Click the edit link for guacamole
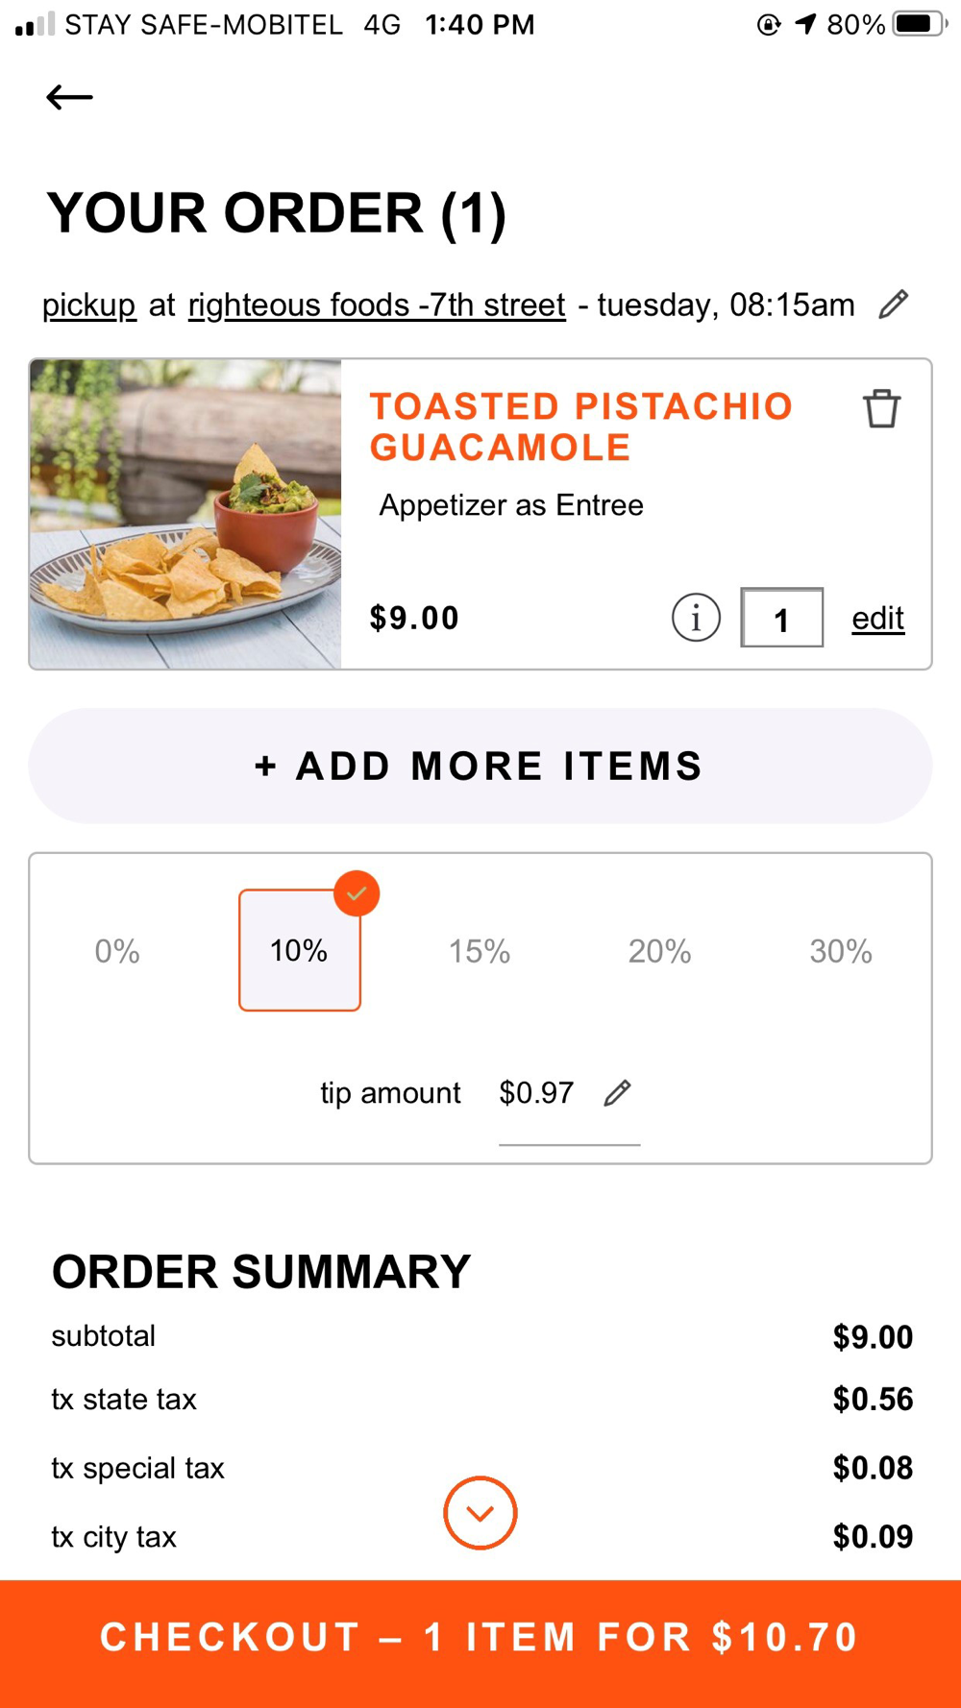This screenshot has height=1708, width=961. tap(877, 618)
